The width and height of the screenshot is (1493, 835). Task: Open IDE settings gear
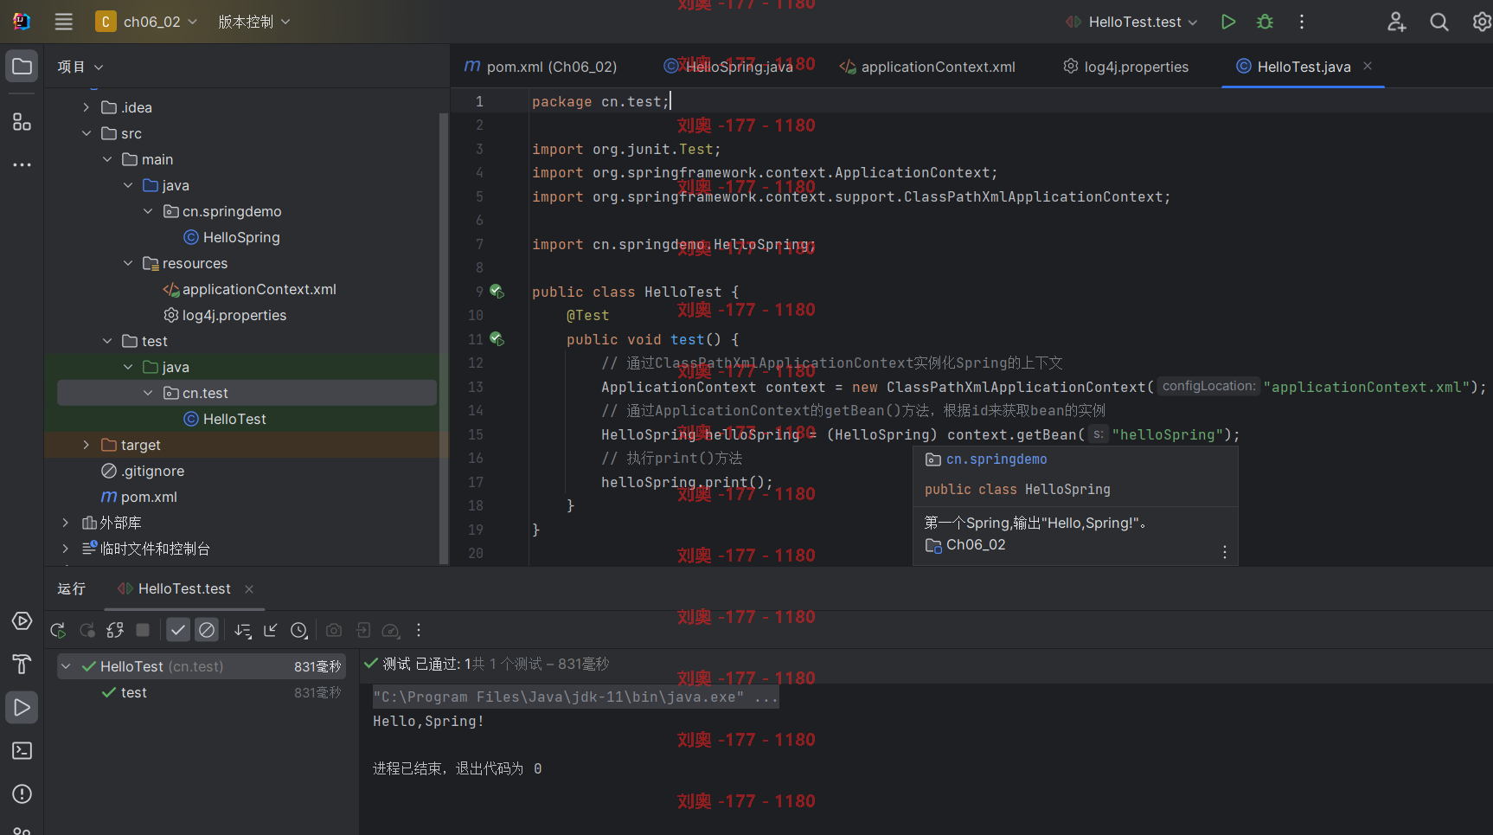[1482, 22]
